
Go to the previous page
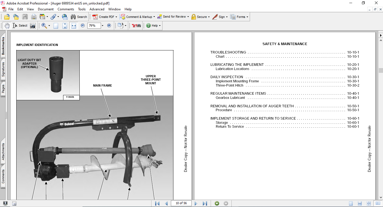[166, 203]
